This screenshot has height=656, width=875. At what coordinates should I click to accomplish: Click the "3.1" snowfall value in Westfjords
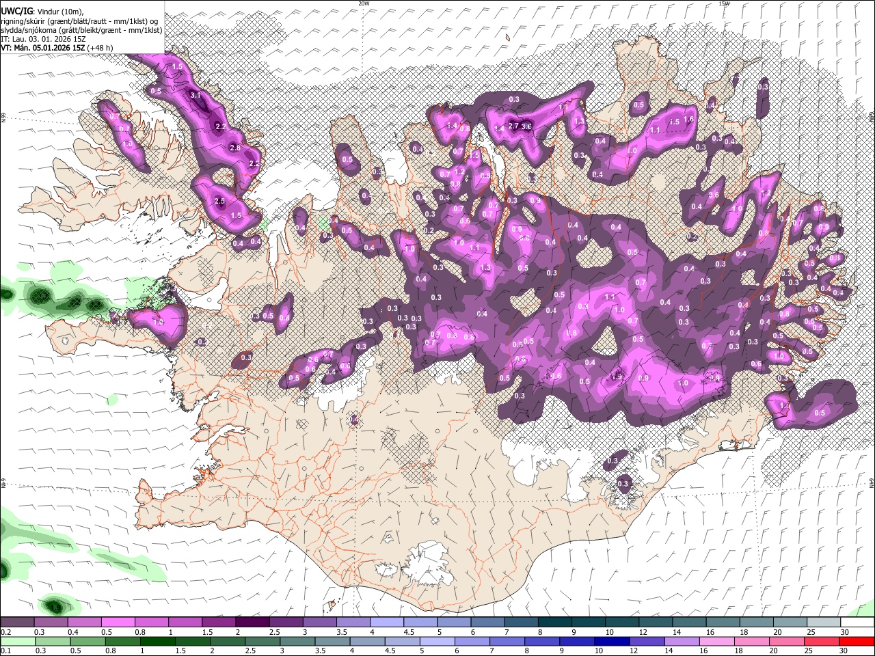tap(196, 95)
